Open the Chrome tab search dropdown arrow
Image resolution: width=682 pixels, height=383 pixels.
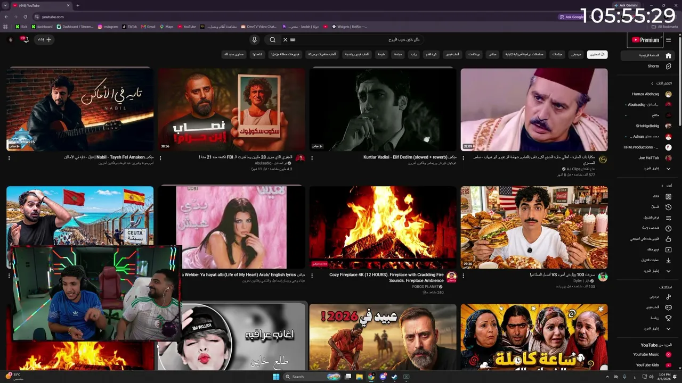(6, 5)
